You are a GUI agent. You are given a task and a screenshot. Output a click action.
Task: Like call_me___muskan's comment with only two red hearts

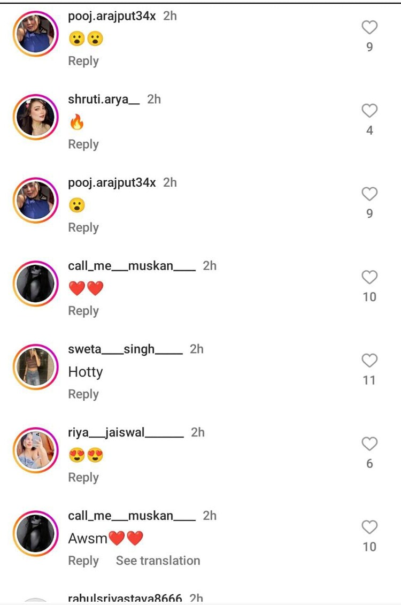click(x=369, y=277)
